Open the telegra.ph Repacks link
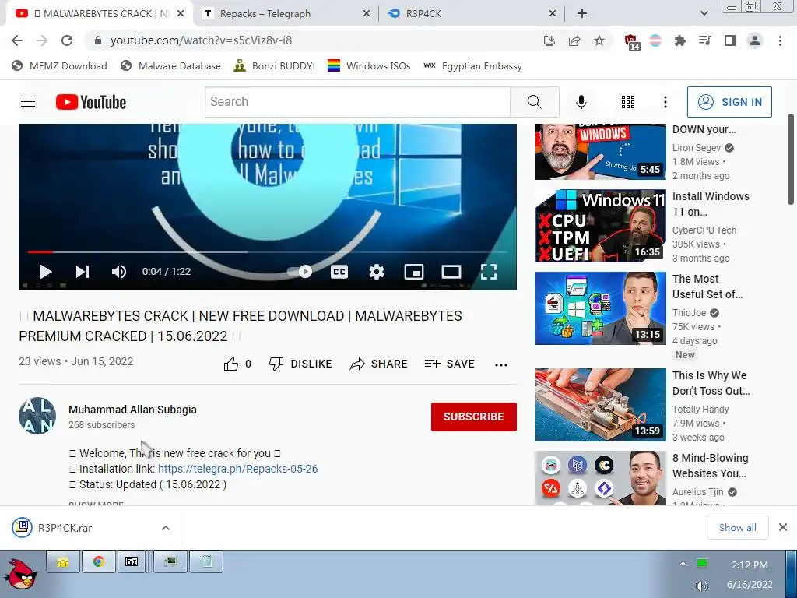The image size is (797, 598). click(x=238, y=469)
